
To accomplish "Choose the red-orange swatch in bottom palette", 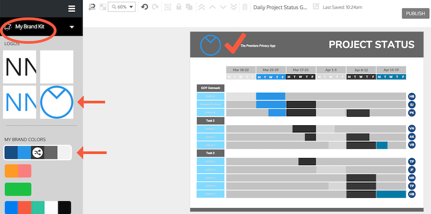I will click(25, 208).
